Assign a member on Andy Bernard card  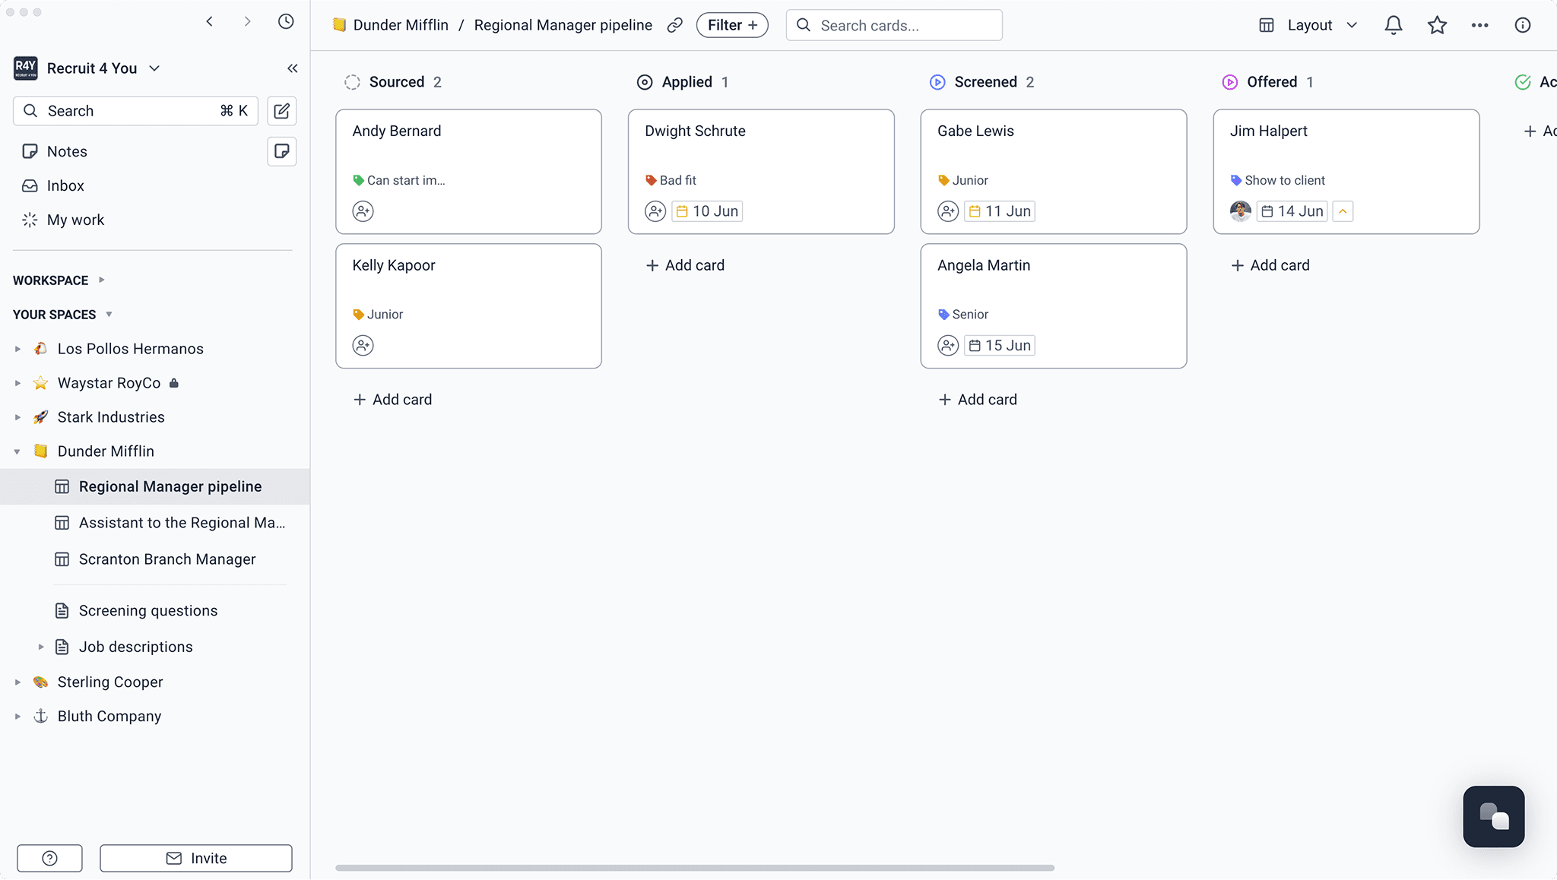click(363, 211)
